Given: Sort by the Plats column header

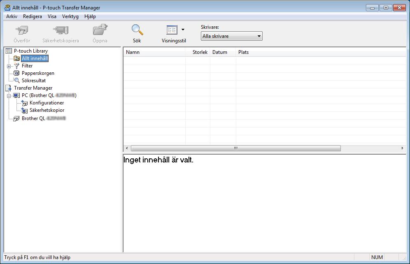Looking at the screenshot, I should (x=321, y=52).
